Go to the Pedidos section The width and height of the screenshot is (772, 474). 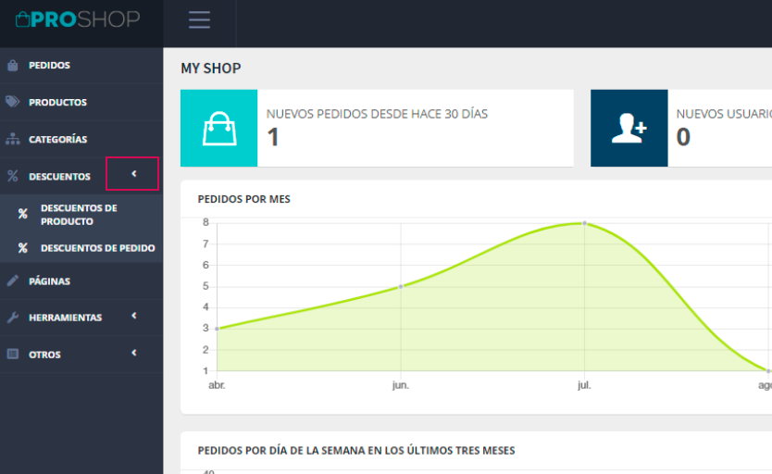(x=49, y=66)
